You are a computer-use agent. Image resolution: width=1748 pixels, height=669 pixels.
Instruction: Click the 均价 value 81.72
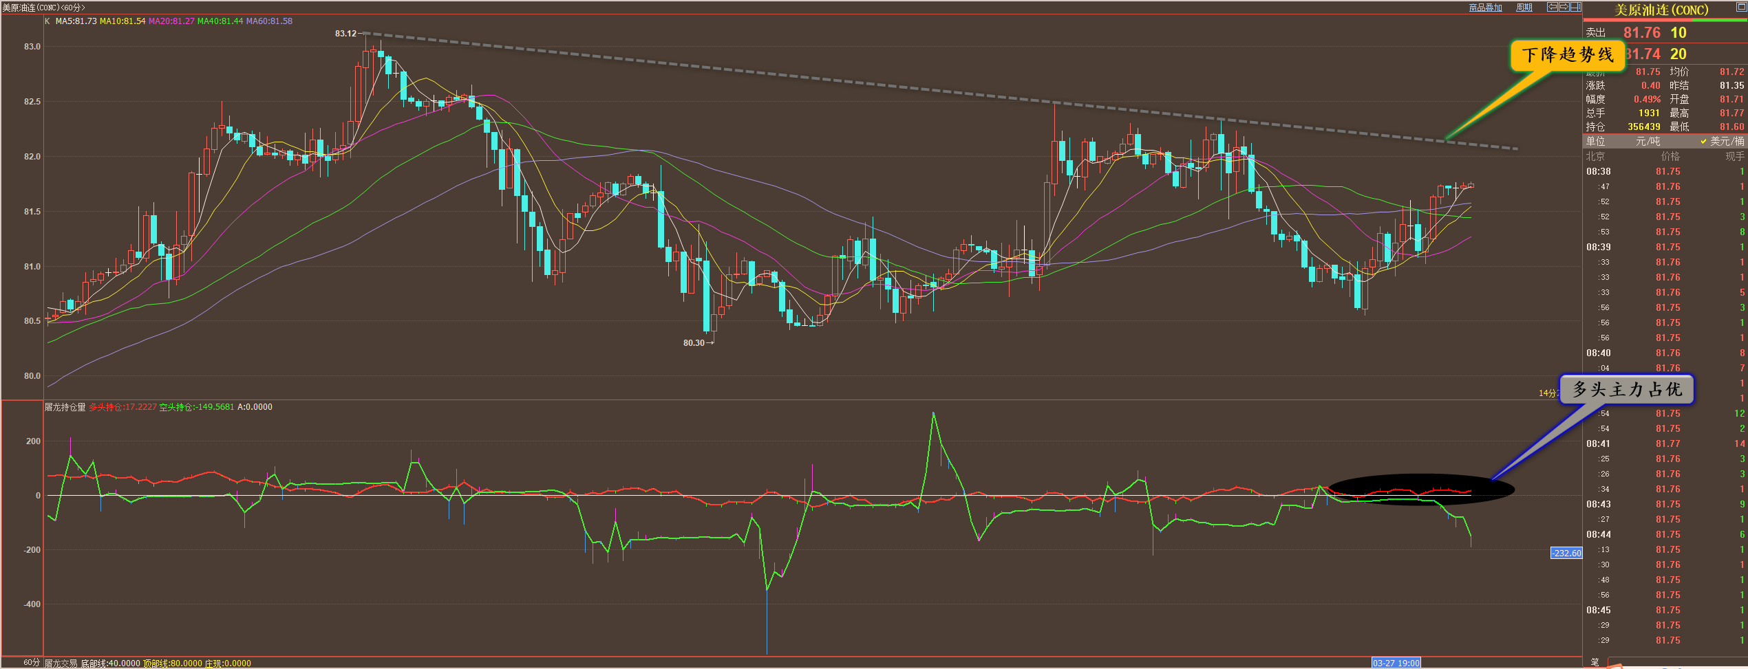(1732, 72)
